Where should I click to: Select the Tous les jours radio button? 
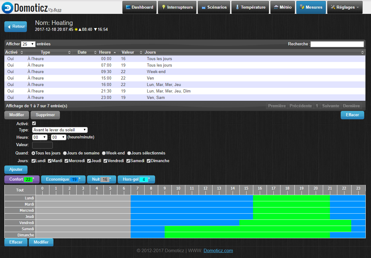click(x=33, y=153)
